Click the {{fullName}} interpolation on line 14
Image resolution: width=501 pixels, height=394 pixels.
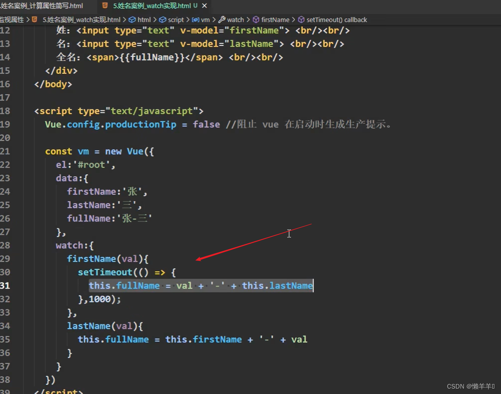click(152, 57)
